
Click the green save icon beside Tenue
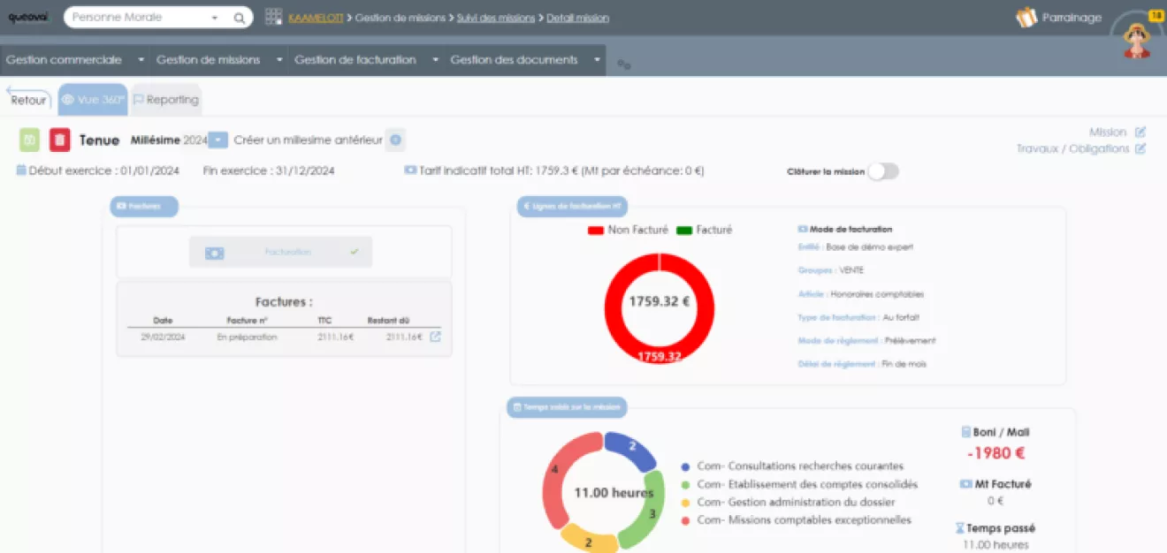pos(30,140)
